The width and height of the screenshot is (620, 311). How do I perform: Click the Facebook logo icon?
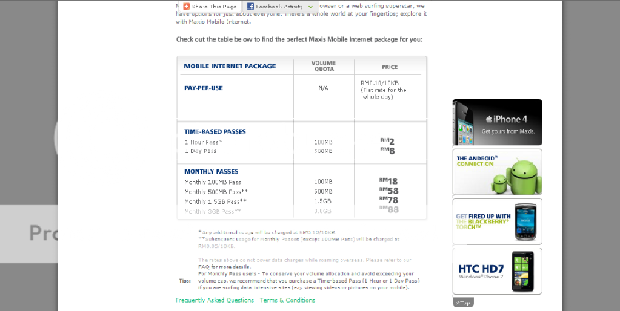point(250,7)
